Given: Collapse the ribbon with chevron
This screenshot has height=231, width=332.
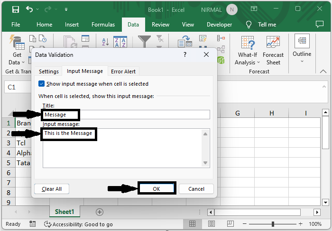Looking at the screenshot, I should pos(323,71).
